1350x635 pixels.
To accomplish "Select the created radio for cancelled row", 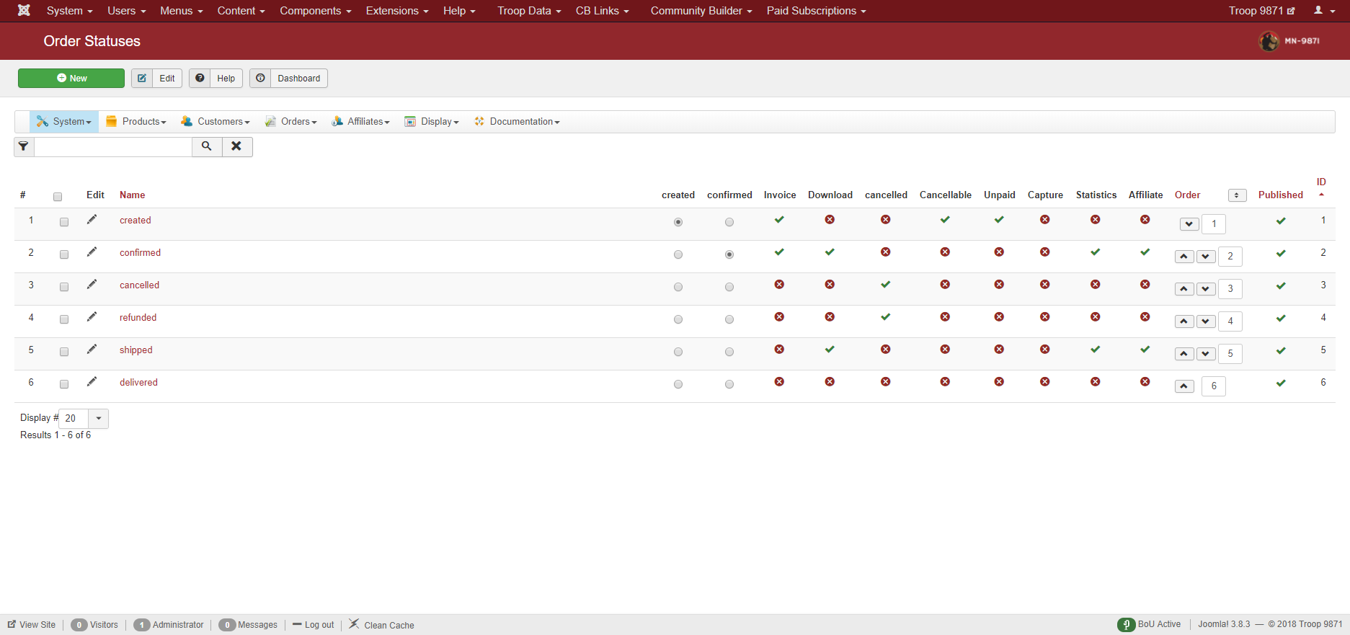I will click(x=678, y=287).
